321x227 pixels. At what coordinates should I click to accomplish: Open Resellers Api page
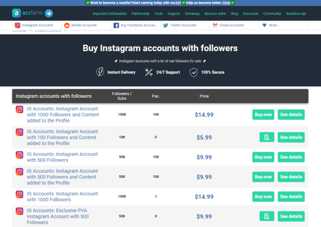point(296,13)
